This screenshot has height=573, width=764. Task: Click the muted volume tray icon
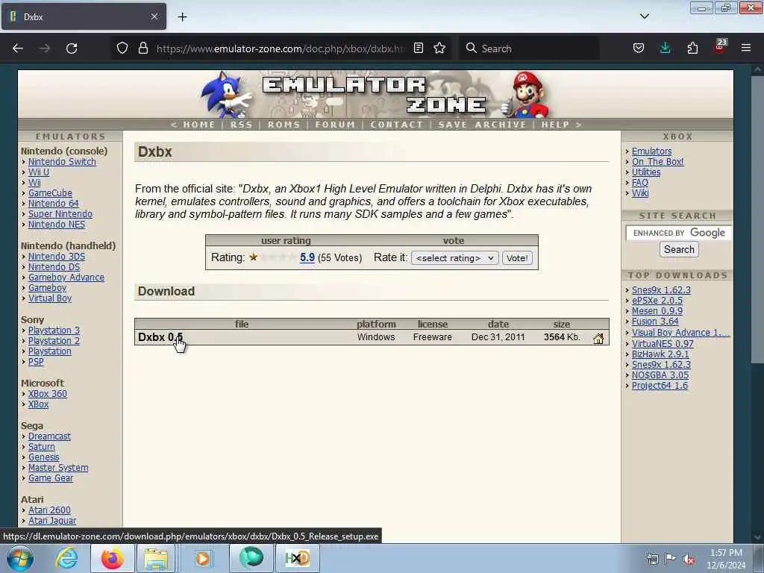[x=689, y=559]
